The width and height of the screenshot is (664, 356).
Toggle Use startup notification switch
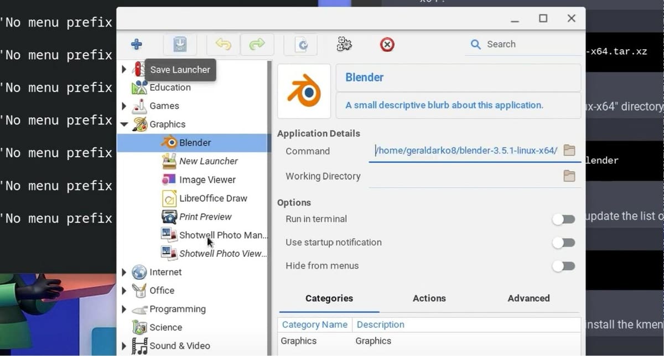click(564, 243)
